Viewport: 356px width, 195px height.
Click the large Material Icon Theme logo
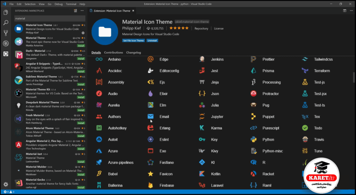pos(105,32)
